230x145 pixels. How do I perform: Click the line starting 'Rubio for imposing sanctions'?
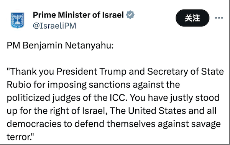pyautogui.click(x=93, y=85)
